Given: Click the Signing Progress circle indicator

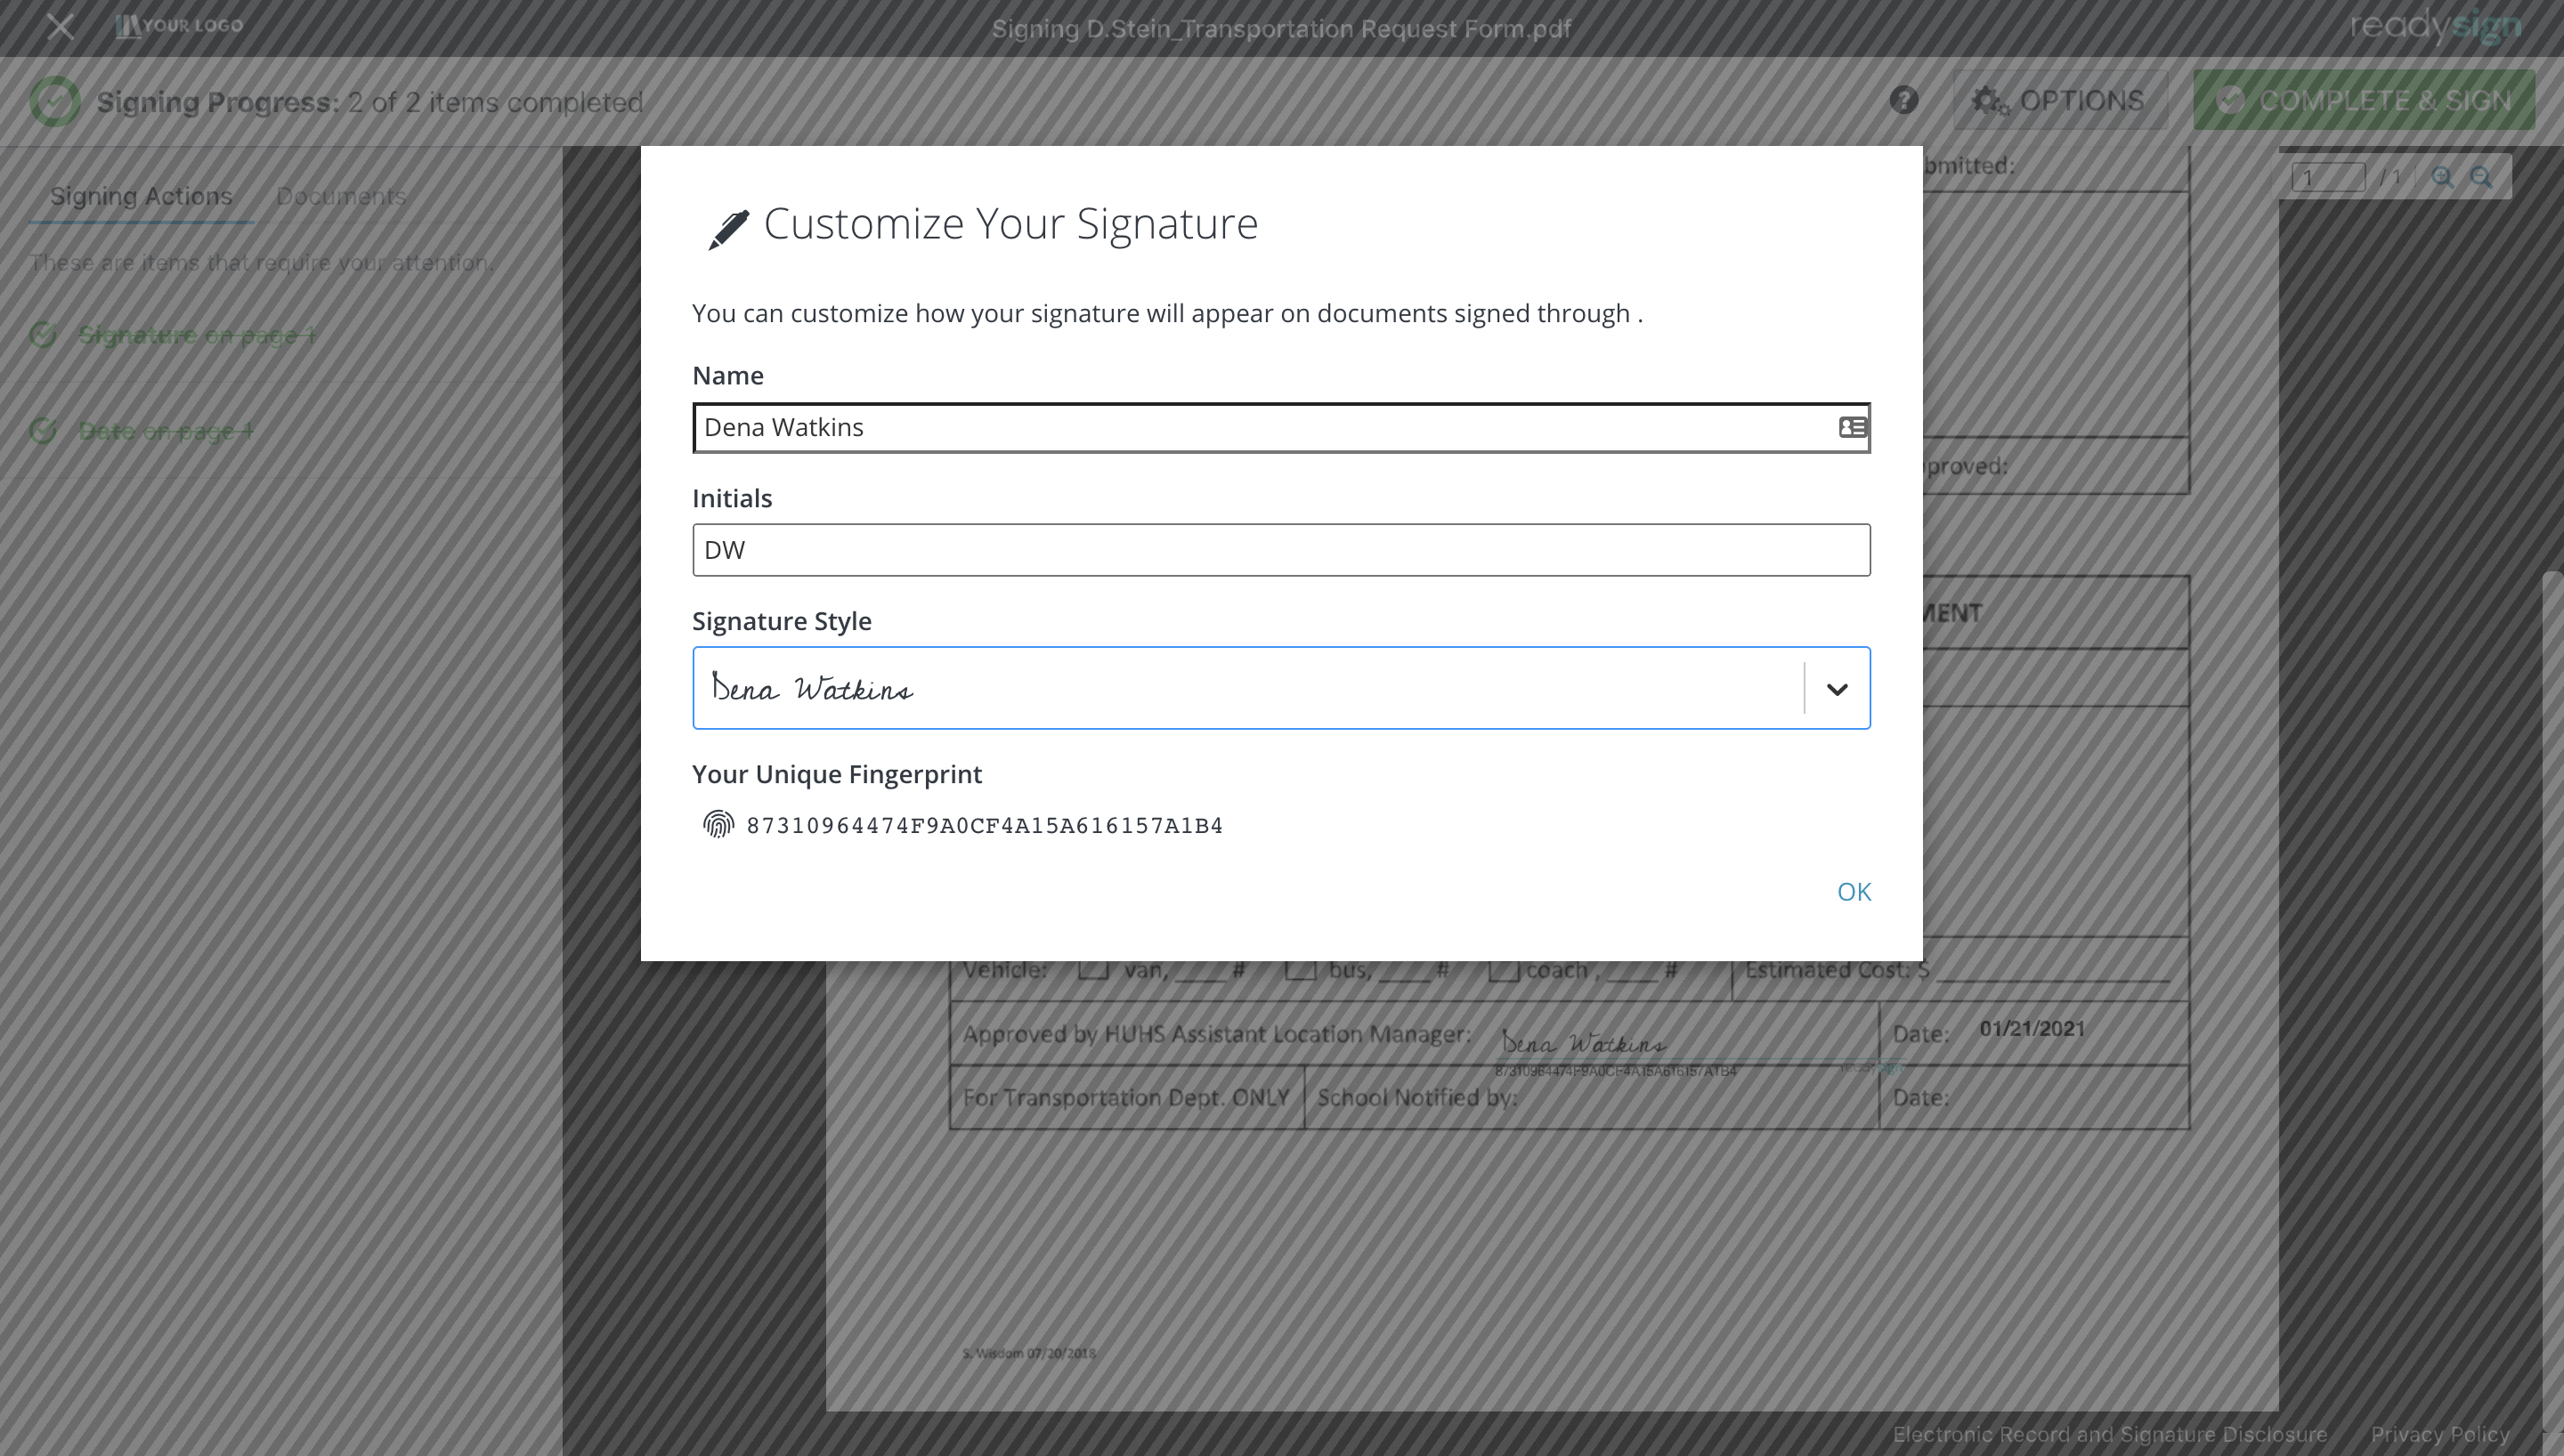Looking at the screenshot, I should 56,101.
